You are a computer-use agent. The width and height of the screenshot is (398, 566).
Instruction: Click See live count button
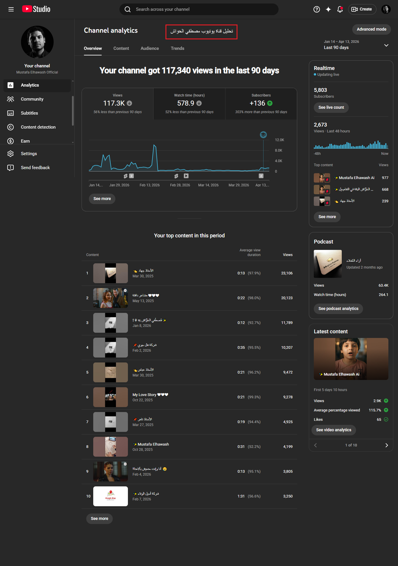(331, 107)
